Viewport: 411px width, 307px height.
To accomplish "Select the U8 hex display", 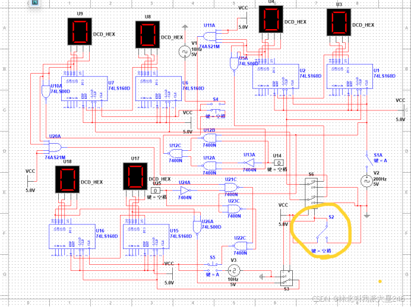I will pos(147,34).
